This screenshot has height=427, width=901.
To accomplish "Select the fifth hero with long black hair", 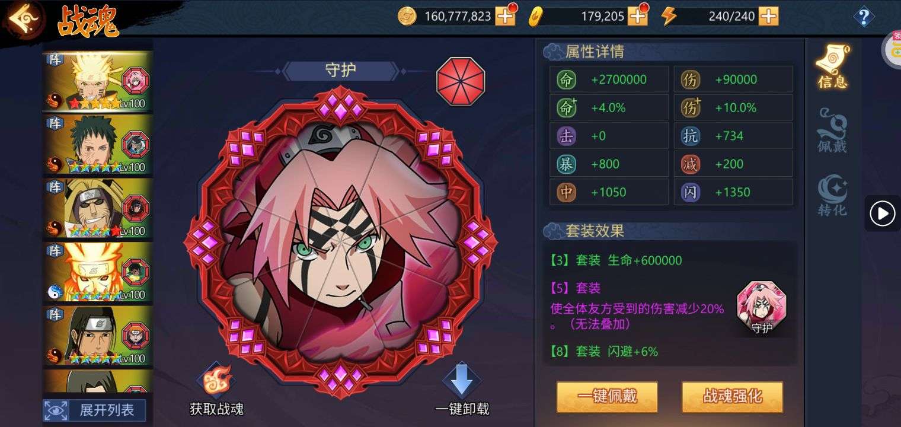I will point(98,336).
